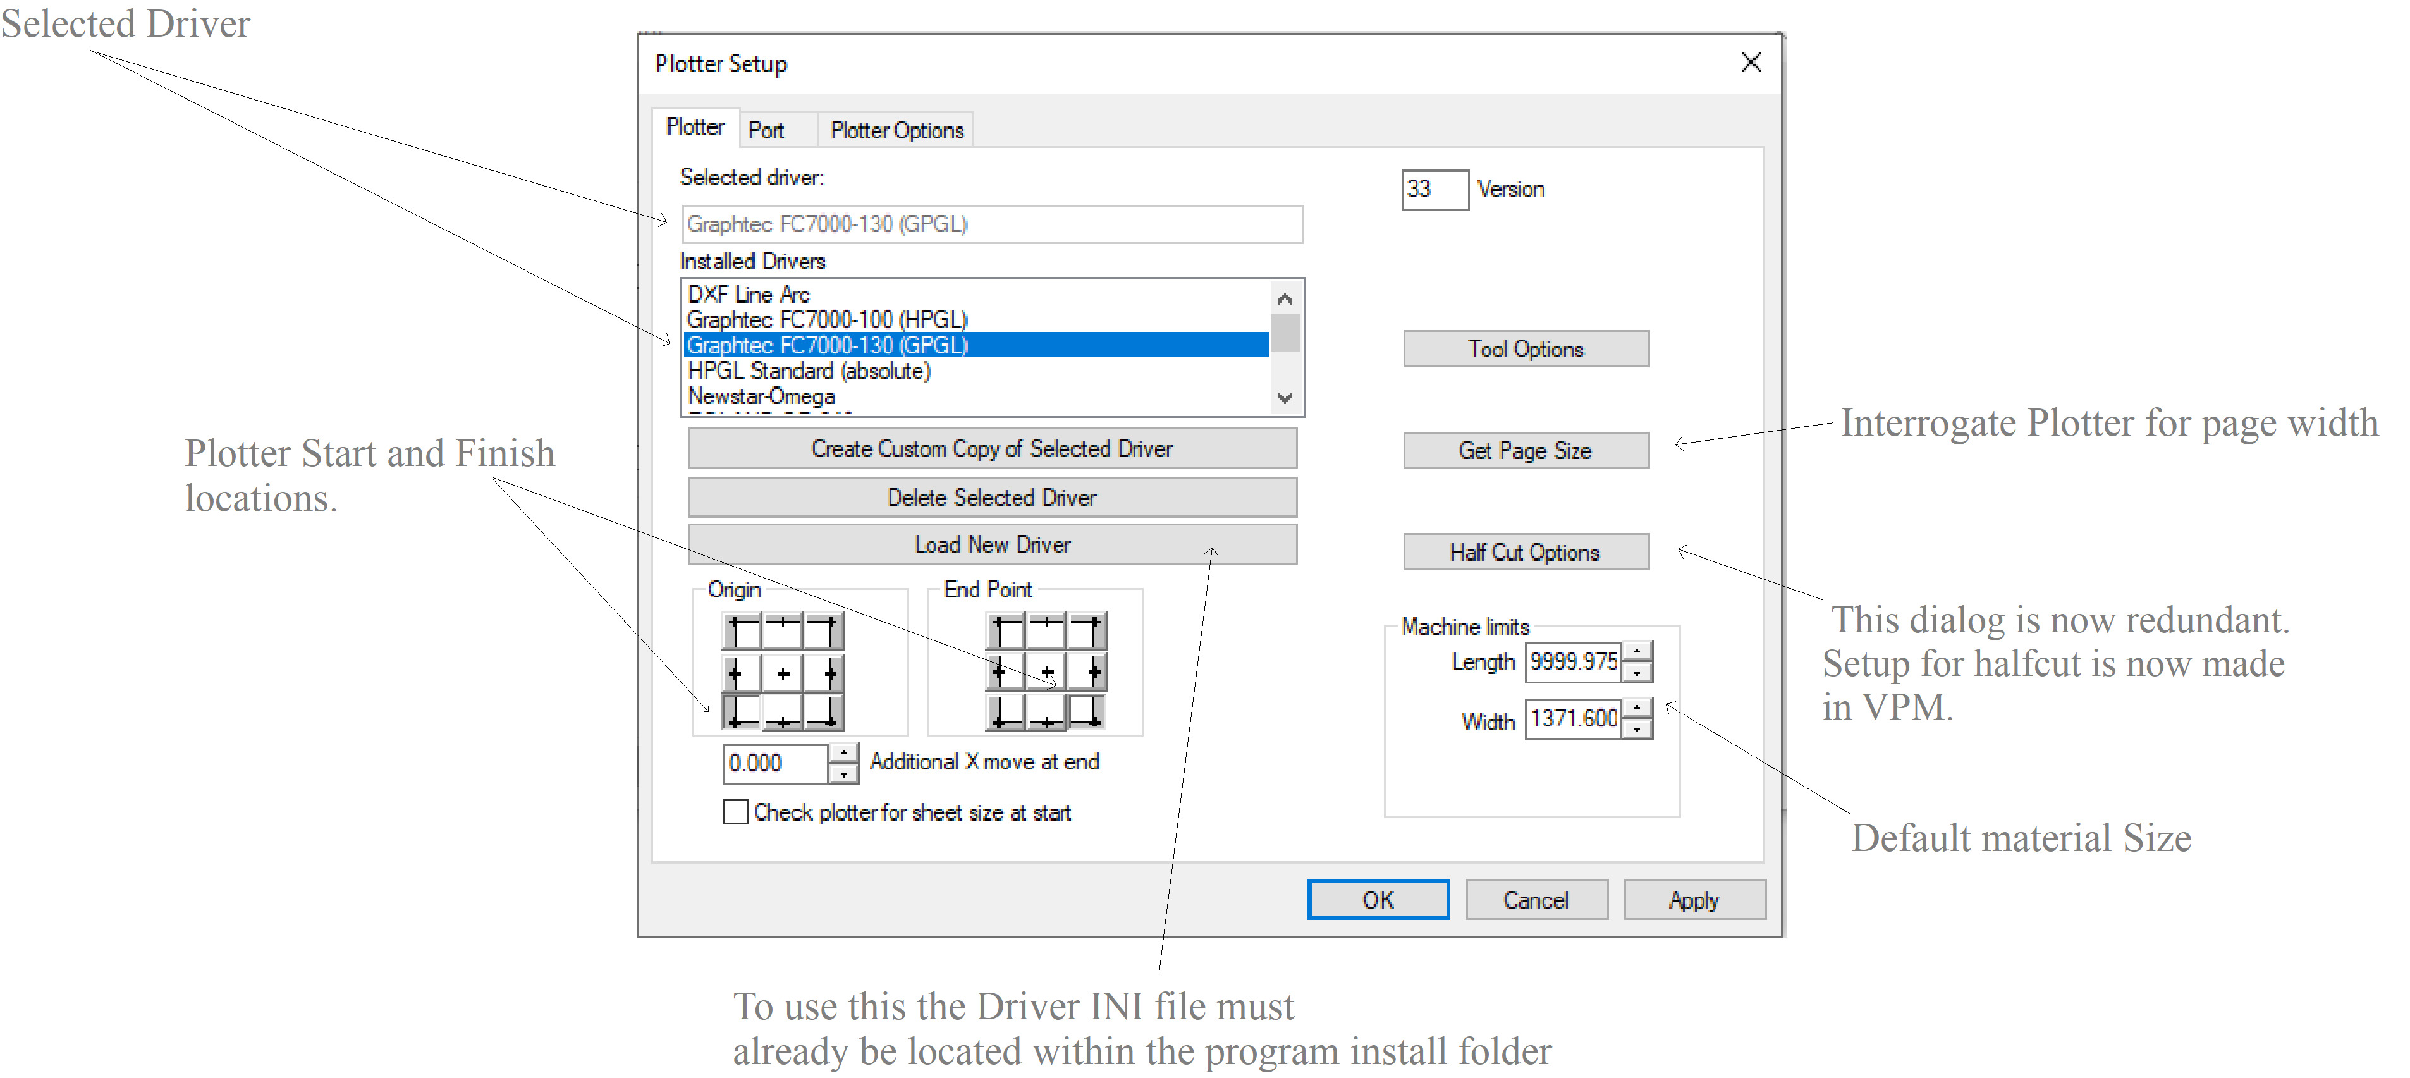Set Origin to center position

coord(783,673)
